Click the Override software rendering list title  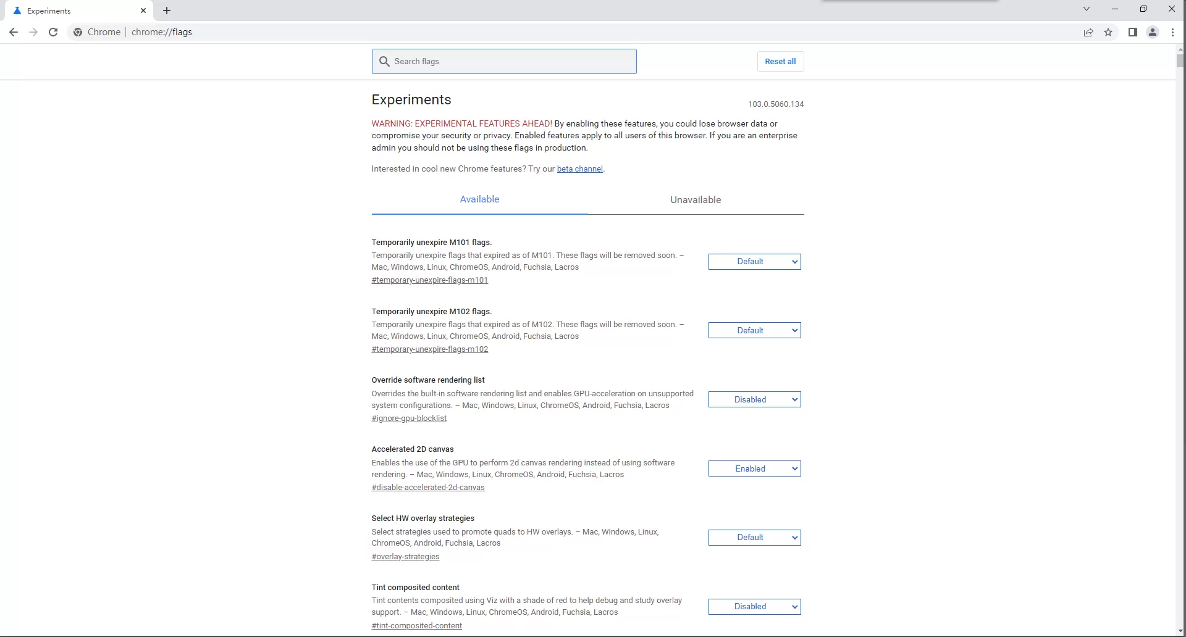[x=428, y=380]
